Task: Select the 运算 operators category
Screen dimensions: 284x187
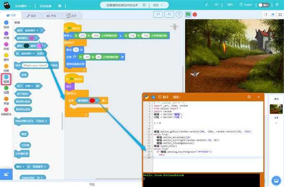Action: pos(6,90)
